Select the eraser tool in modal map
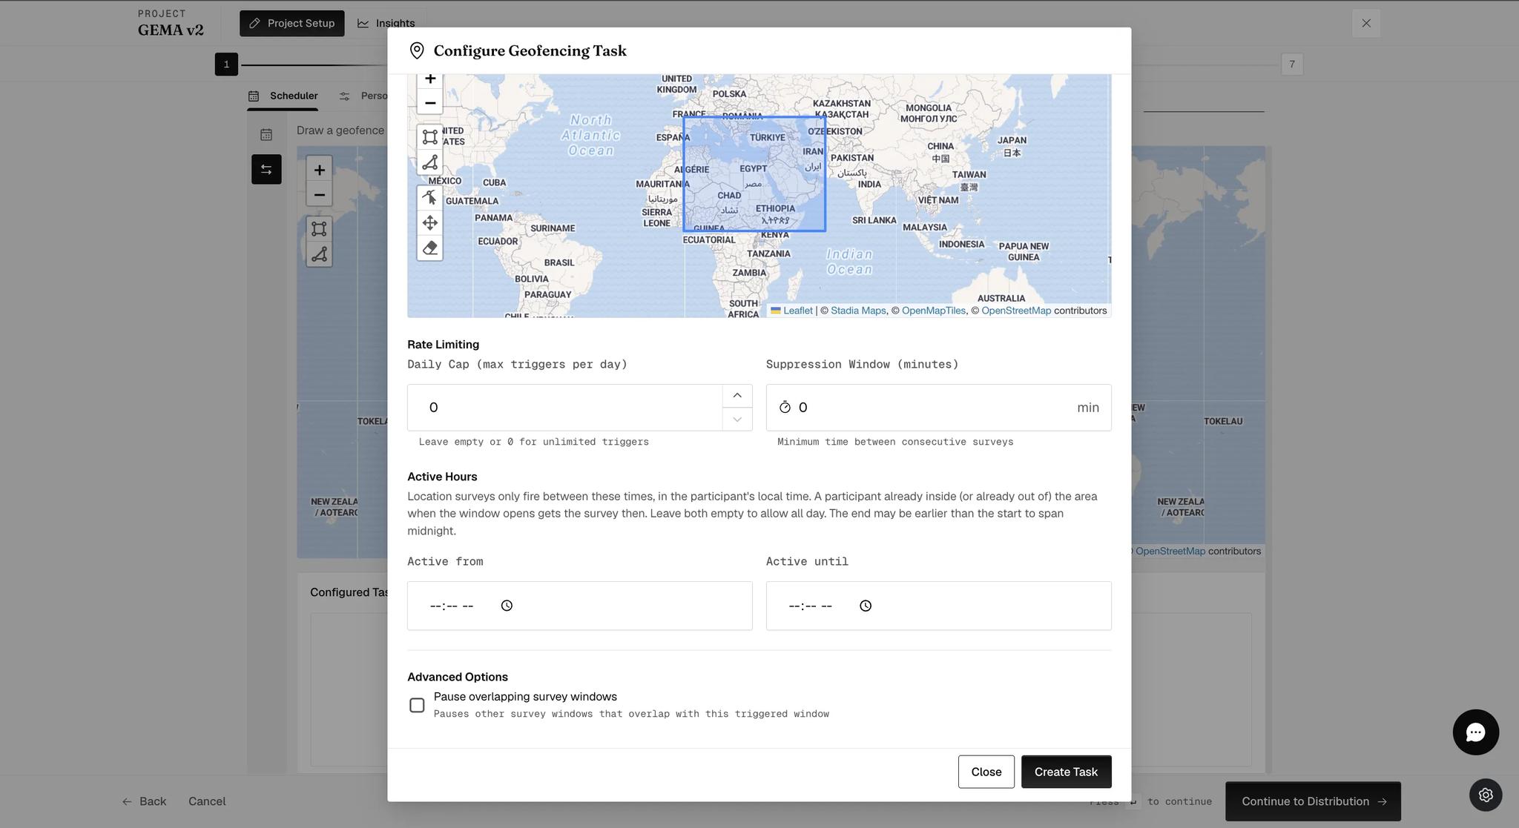 [x=429, y=248]
